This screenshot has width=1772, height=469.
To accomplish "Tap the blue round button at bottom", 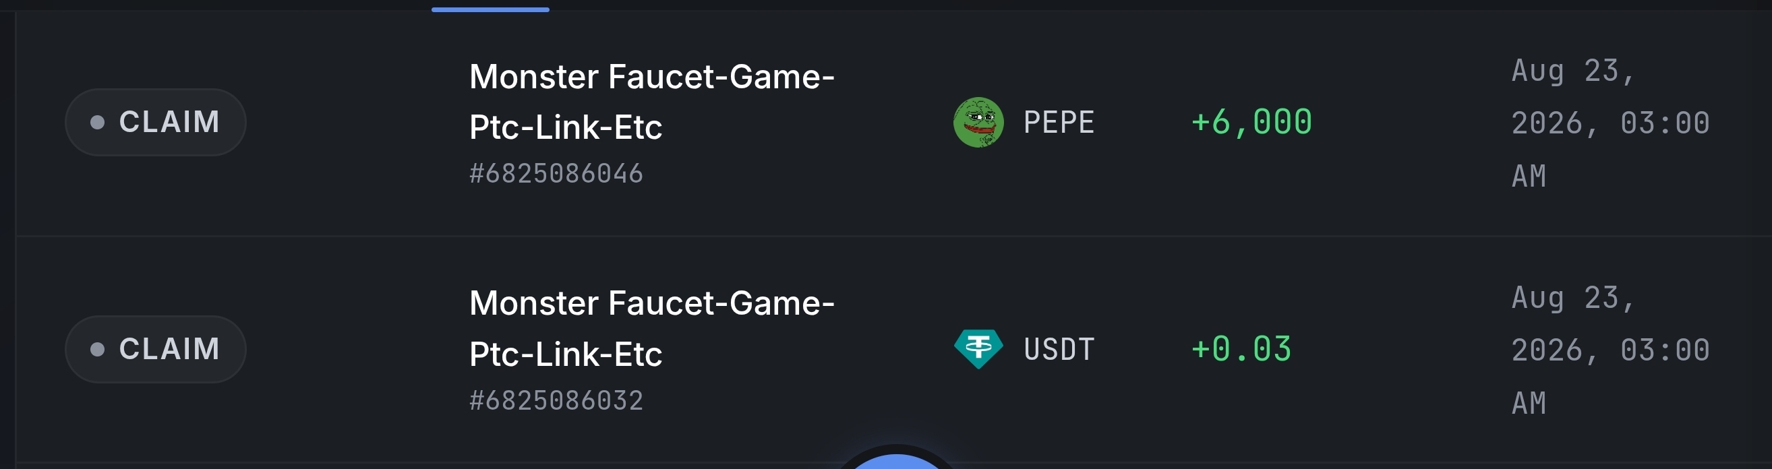I will (896, 461).
